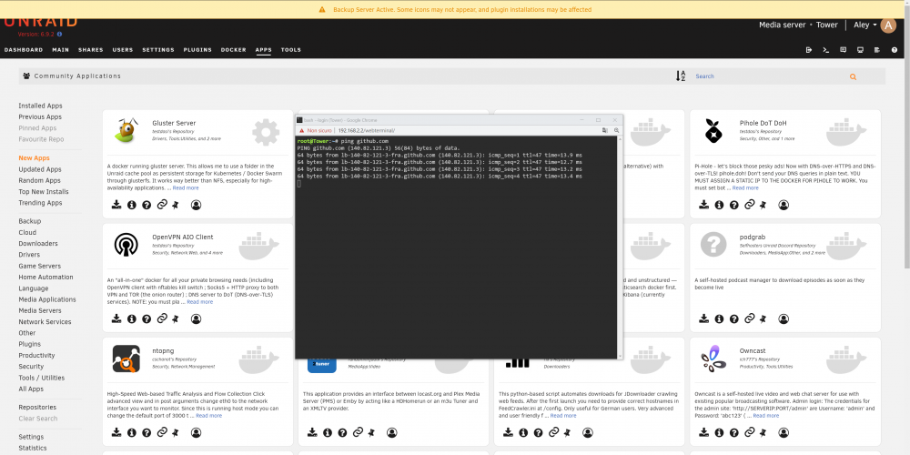Screen dimensions: 910x455
Task: Open repository profile icon on Gluster Server
Action: pos(197,205)
